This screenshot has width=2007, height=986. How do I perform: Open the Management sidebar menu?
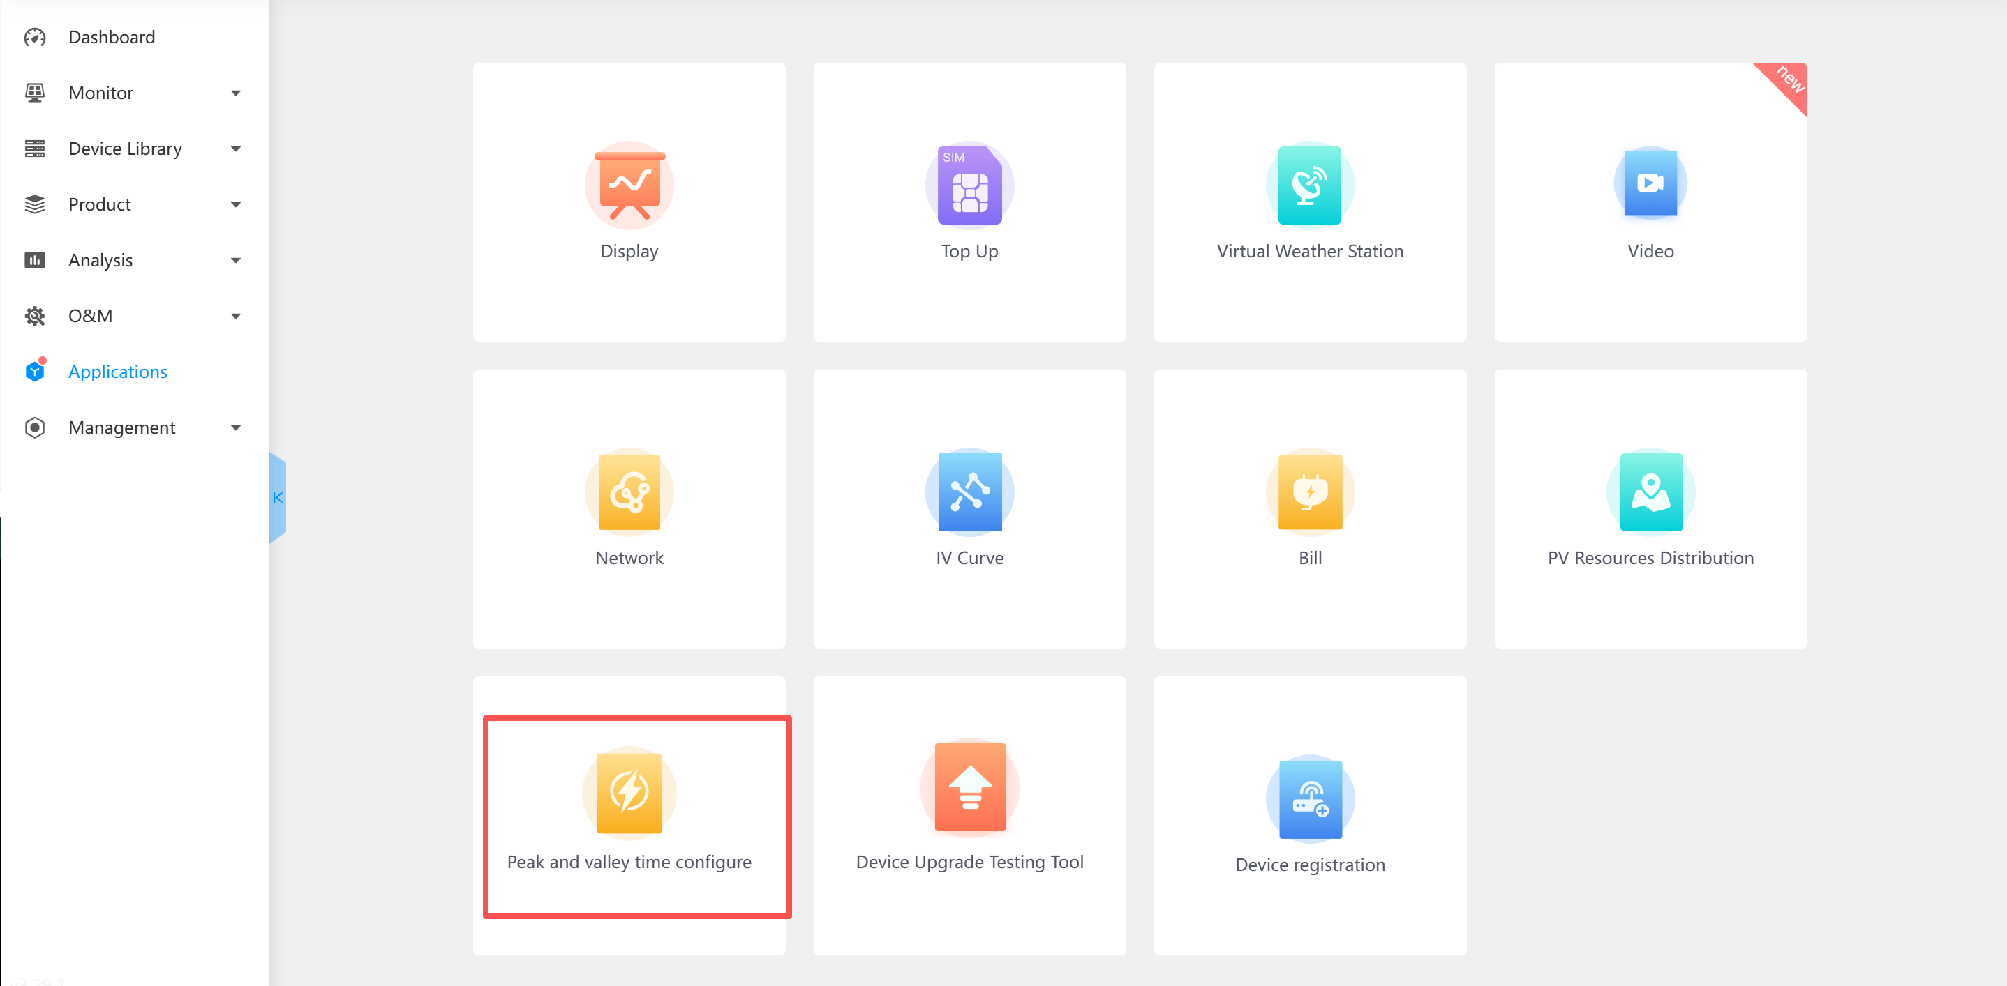(x=121, y=428)
